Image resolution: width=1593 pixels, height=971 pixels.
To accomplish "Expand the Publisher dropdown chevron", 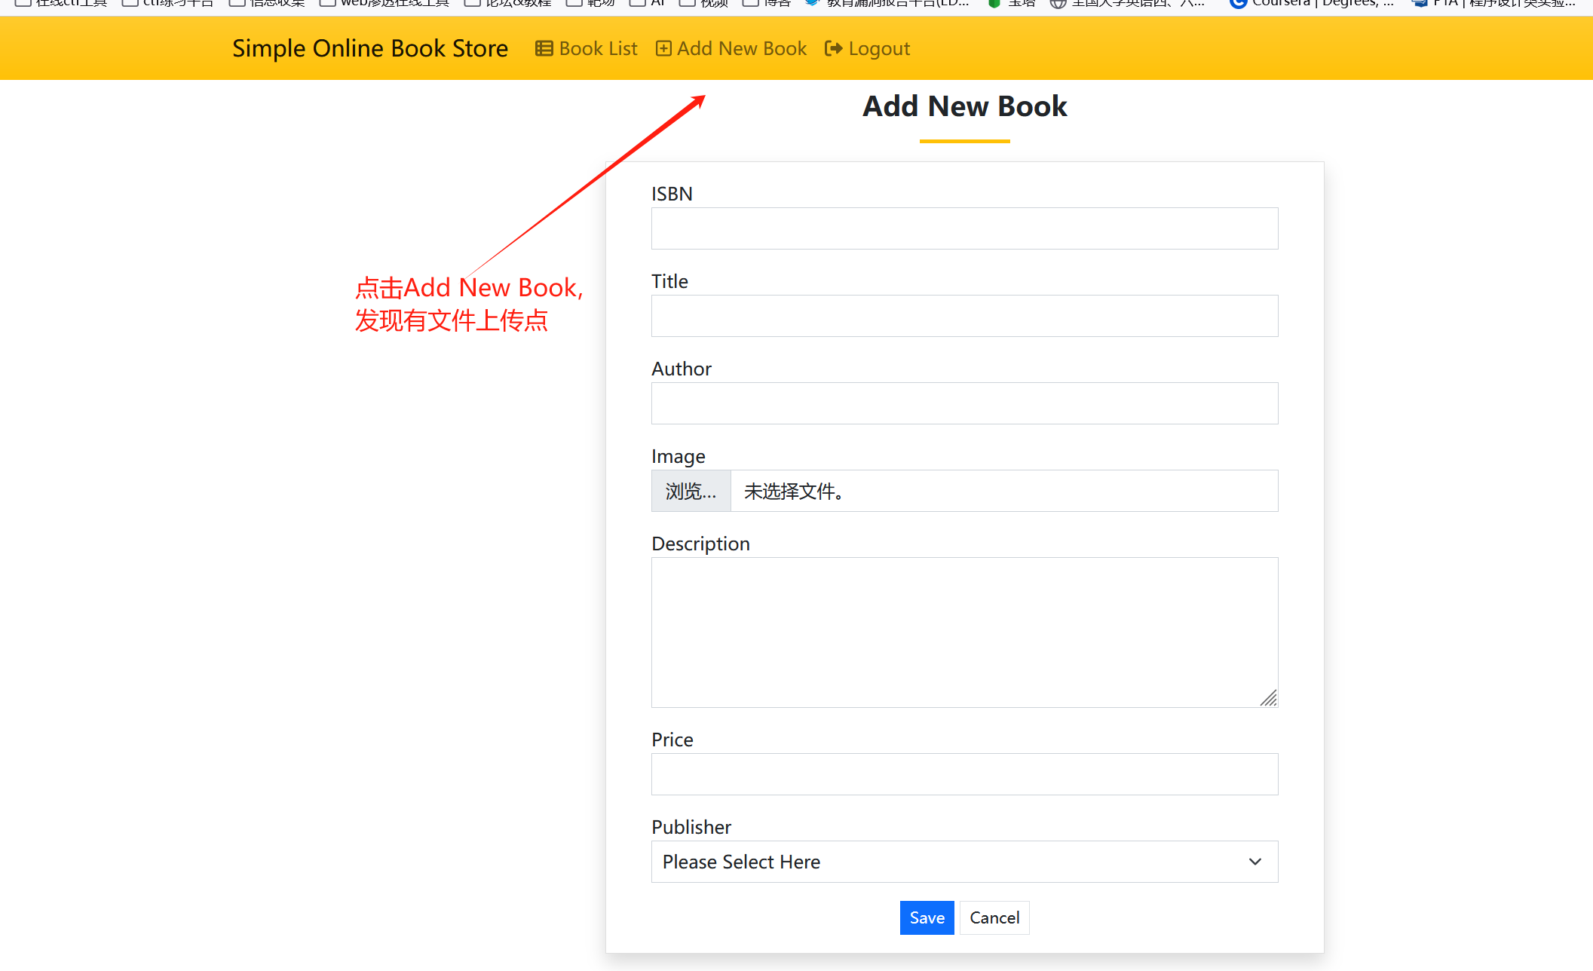I will tap(1255, 862).
